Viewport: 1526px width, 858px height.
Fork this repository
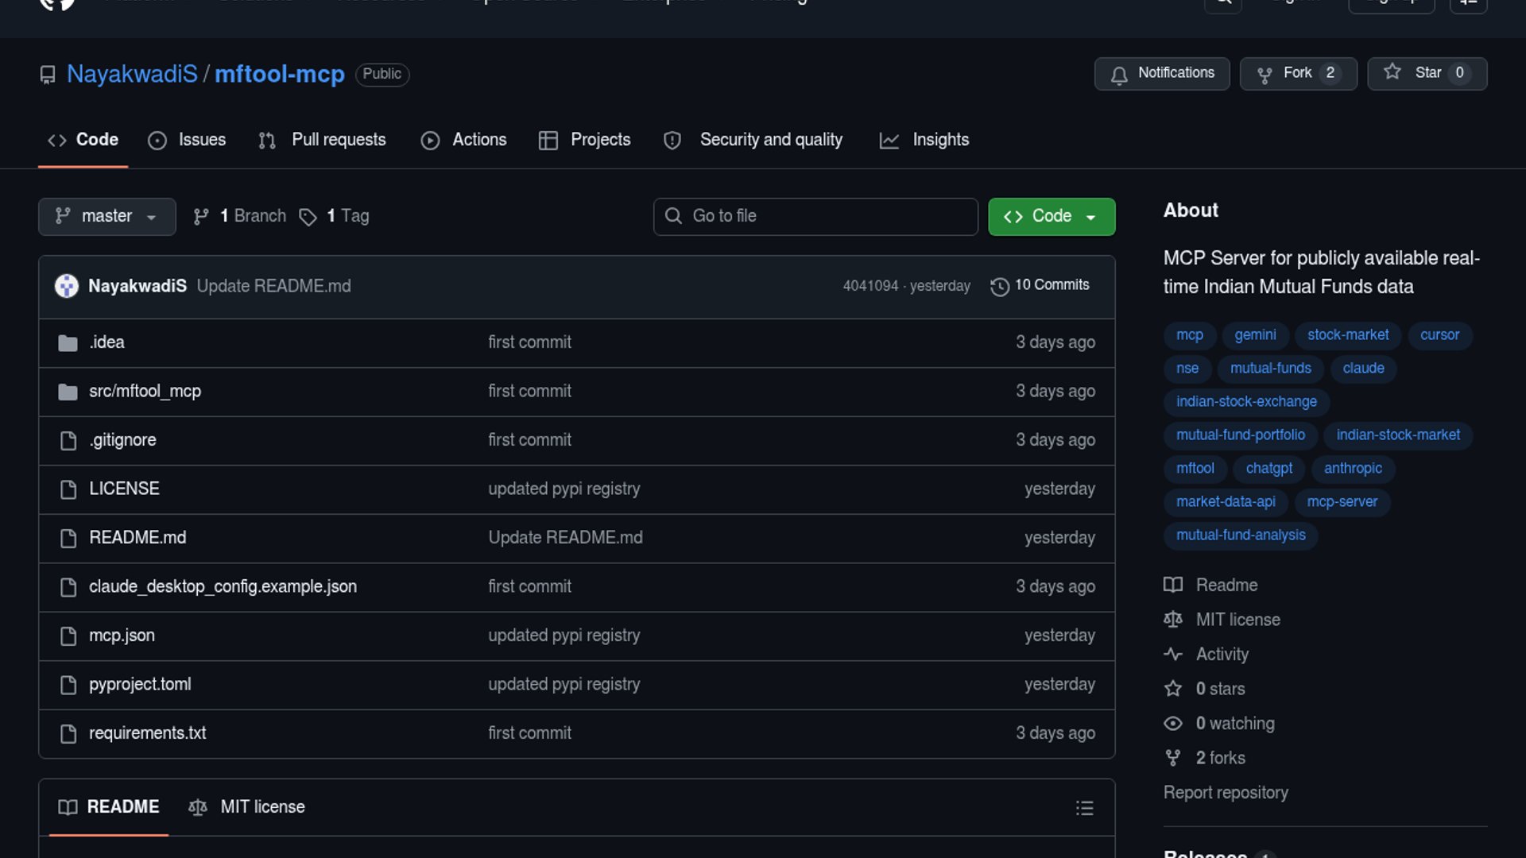pos(1297,73)
